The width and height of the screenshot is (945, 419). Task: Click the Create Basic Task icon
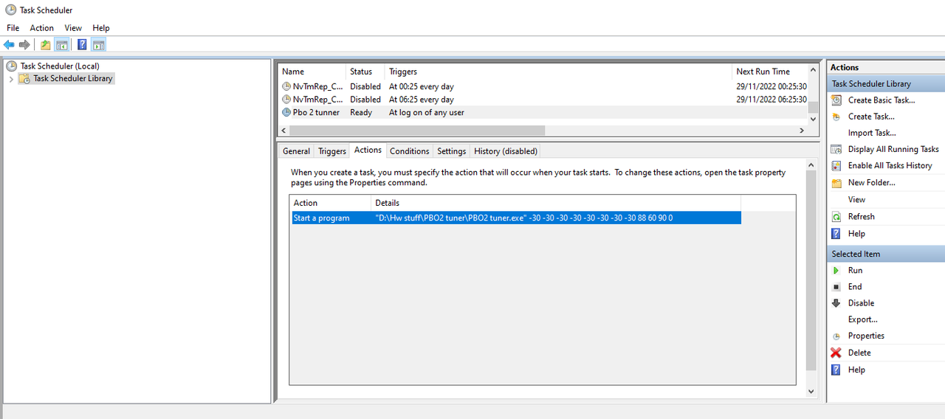point(836,100)
